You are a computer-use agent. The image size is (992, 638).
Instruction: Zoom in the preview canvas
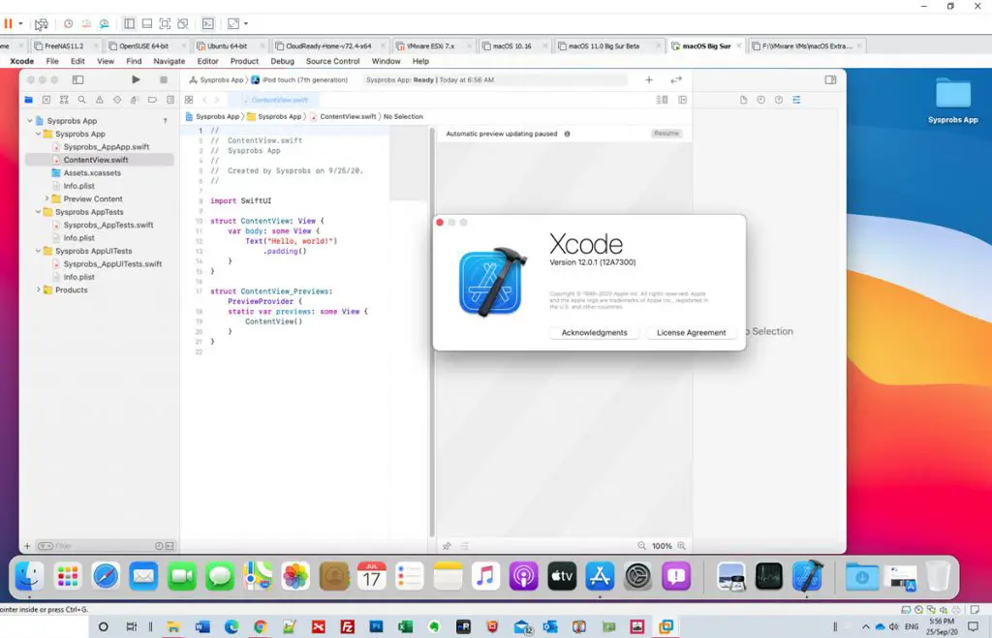point(681,546)
